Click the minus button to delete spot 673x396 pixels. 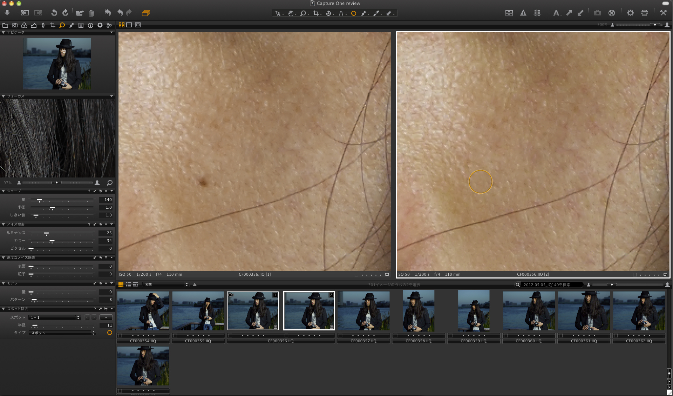[x=106, y=317]
